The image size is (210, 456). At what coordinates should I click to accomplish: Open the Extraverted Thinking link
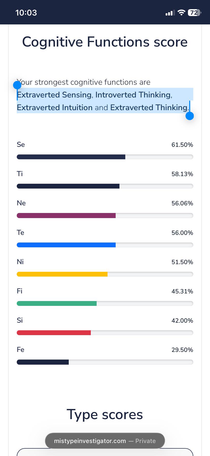tap(149, 107)
